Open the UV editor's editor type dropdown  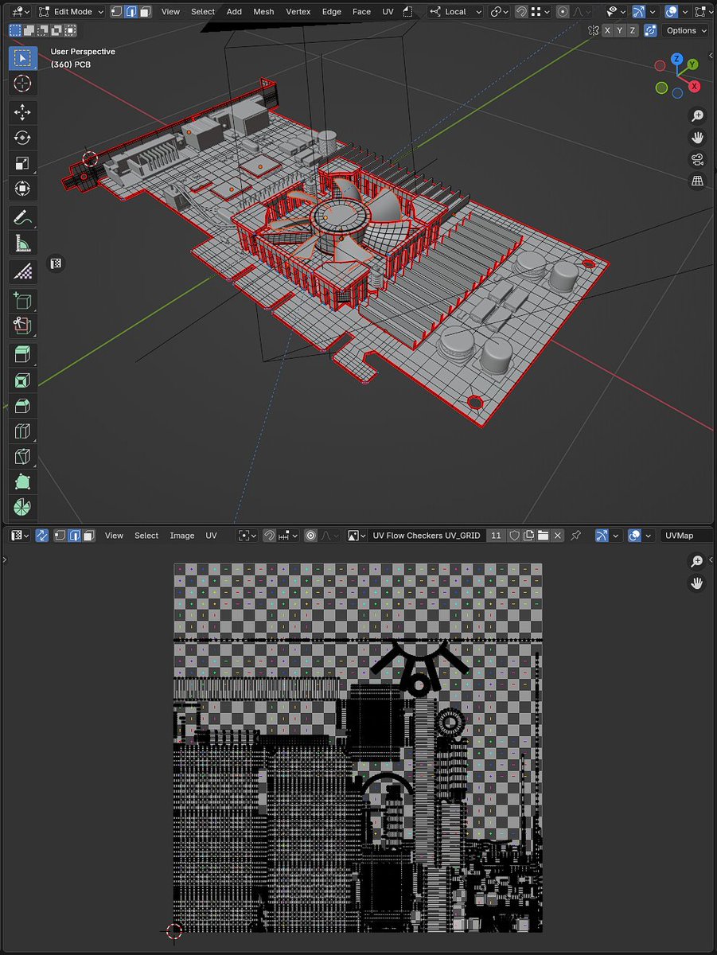tap(21, 536)
